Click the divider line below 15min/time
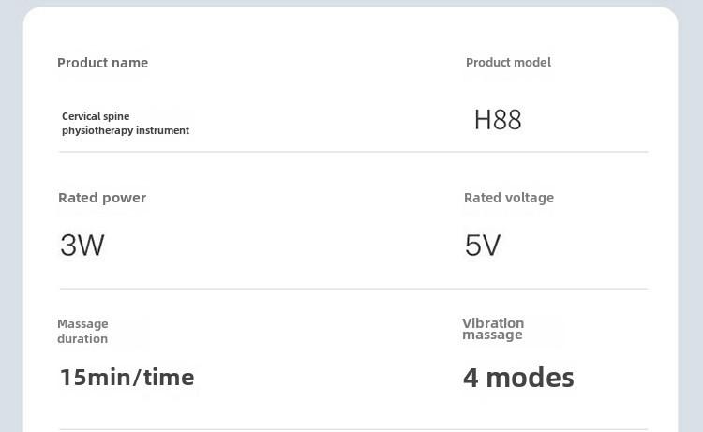 [x=353, y=430]
